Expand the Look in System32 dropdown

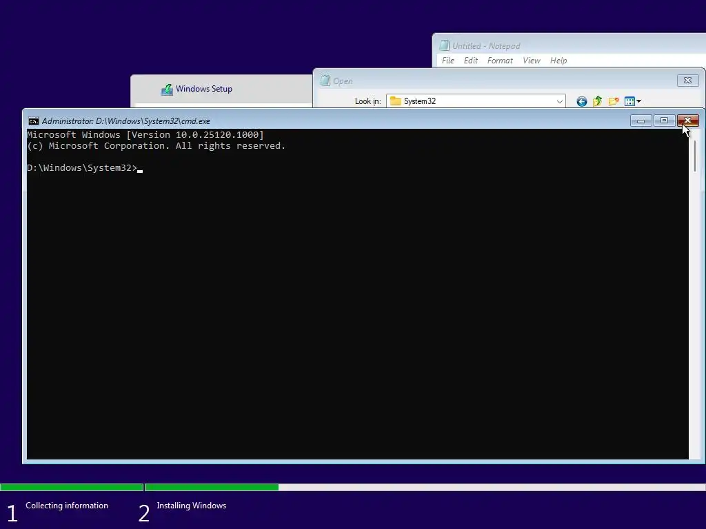point(559,102)
